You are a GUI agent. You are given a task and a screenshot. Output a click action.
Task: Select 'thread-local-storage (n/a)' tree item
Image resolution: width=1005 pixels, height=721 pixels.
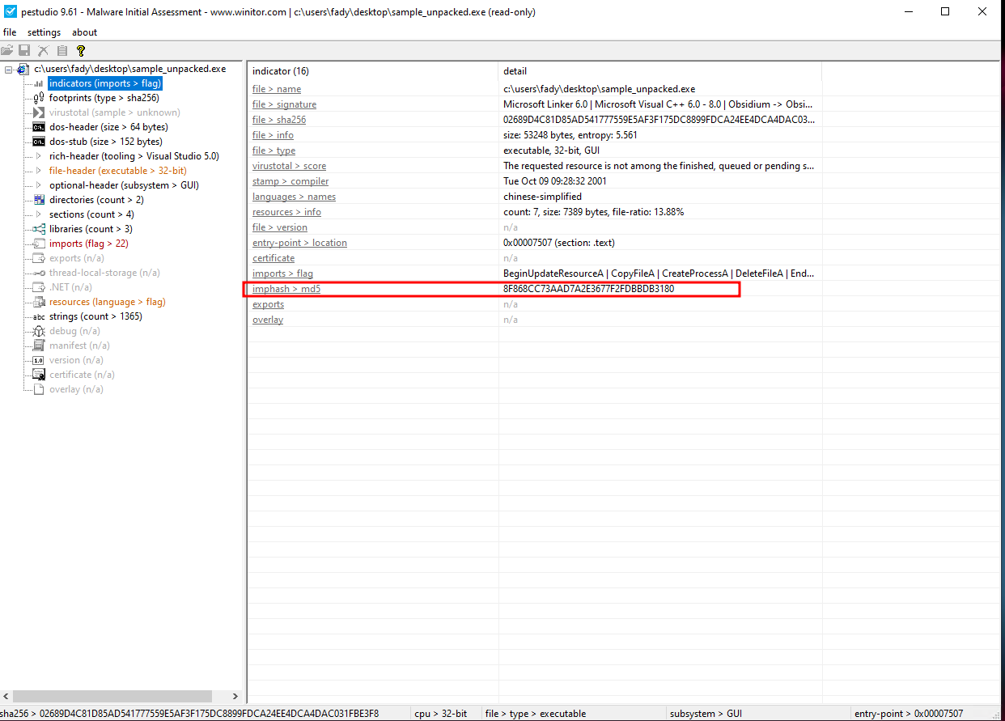[x=104, y=273]
